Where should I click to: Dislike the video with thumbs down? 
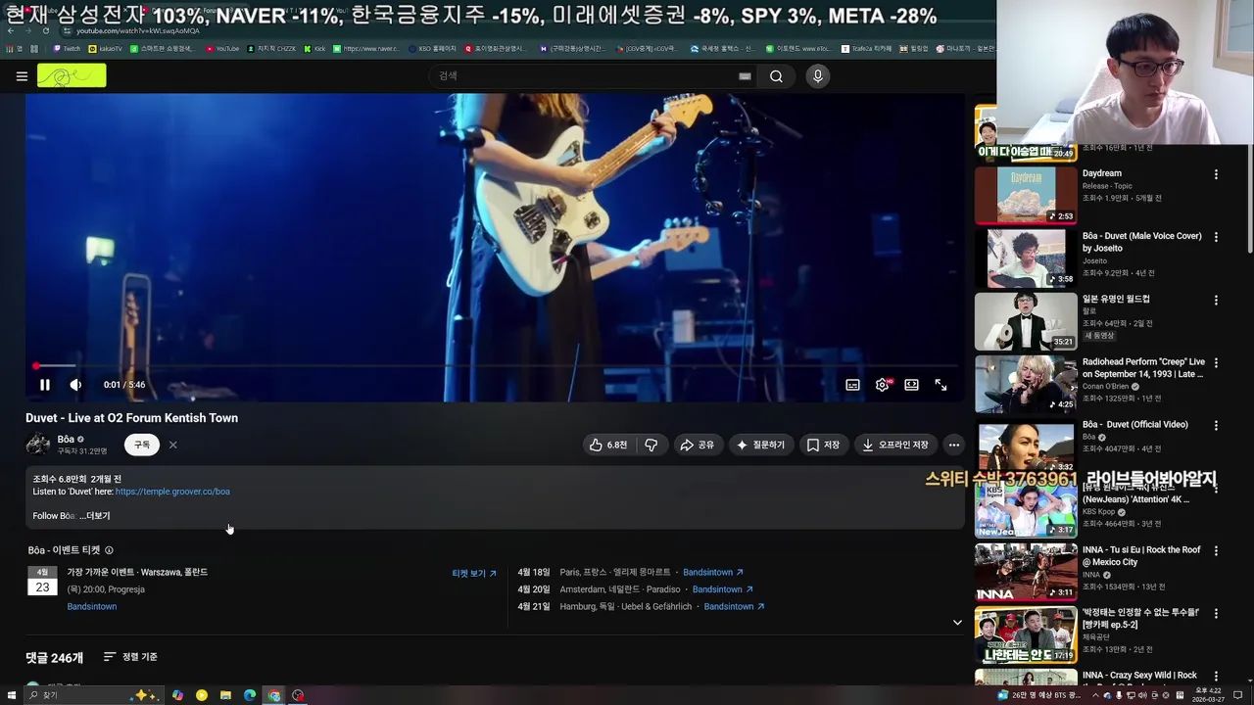point(651,445)
